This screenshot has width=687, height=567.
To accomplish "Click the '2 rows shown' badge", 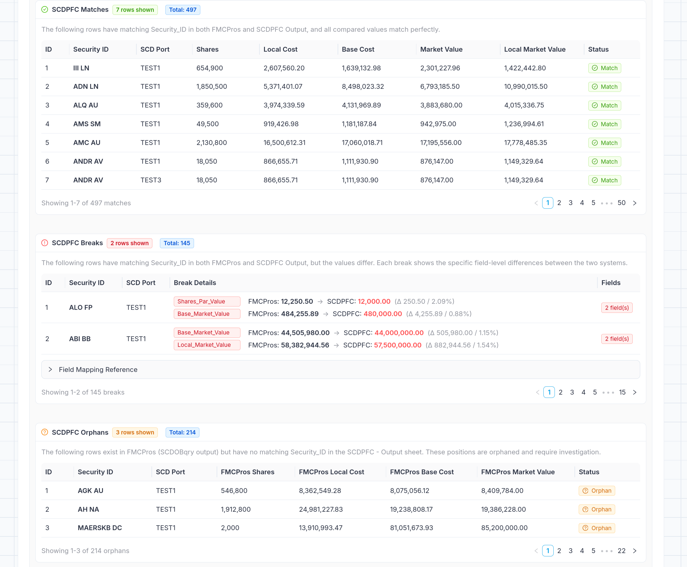I will 129,243.
